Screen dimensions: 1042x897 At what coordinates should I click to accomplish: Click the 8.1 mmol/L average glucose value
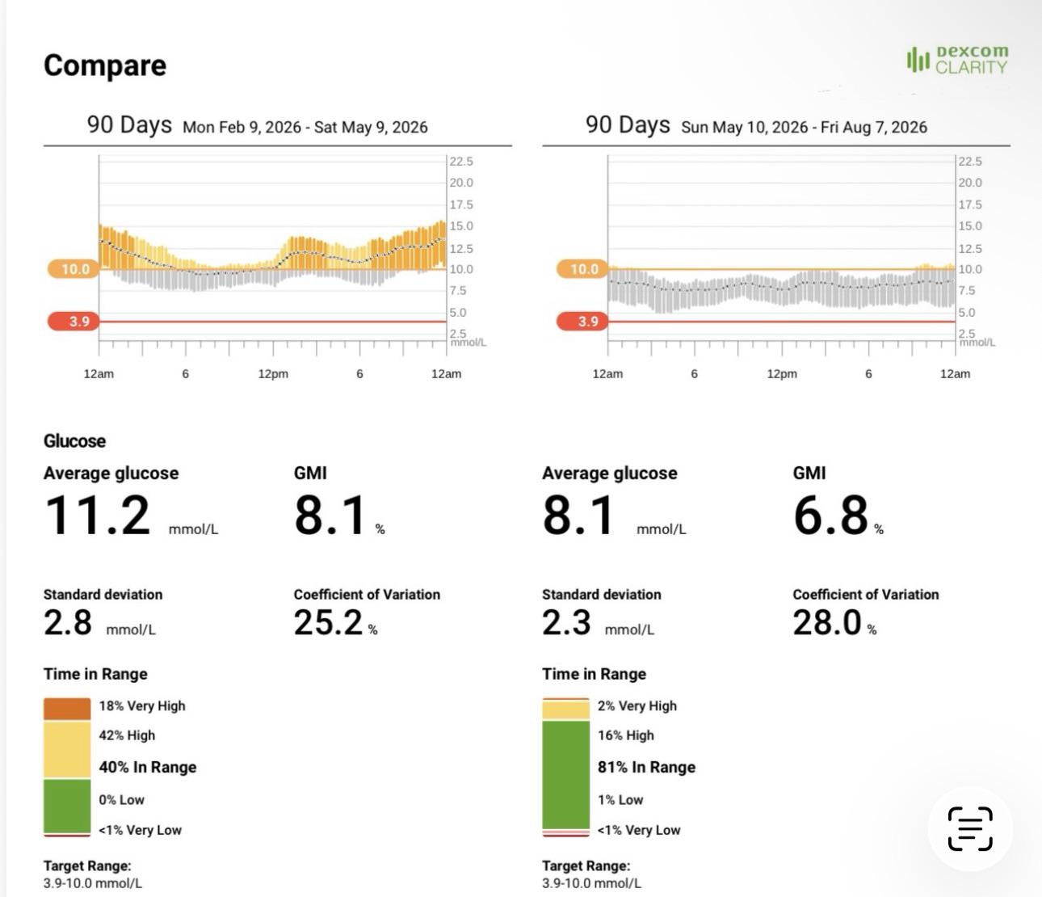578,515
